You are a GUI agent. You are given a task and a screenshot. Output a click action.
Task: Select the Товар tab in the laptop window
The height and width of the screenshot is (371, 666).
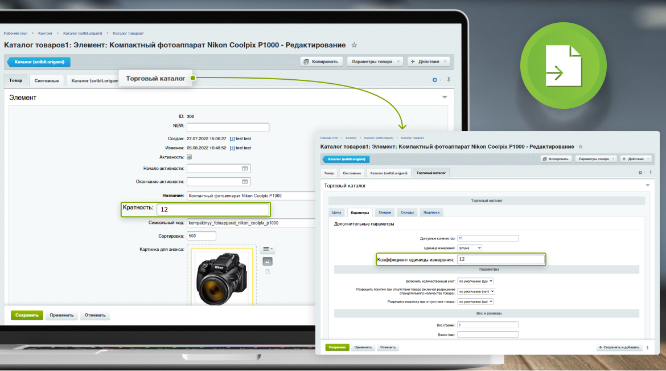click(16, 80)
